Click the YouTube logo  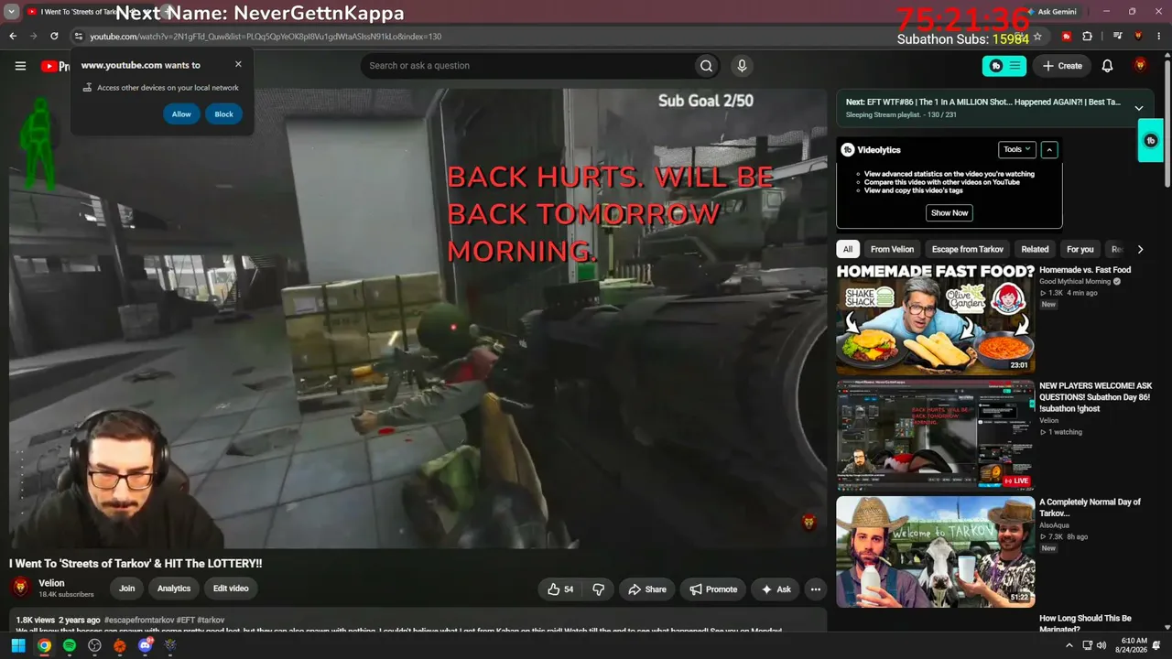(55, 66)
